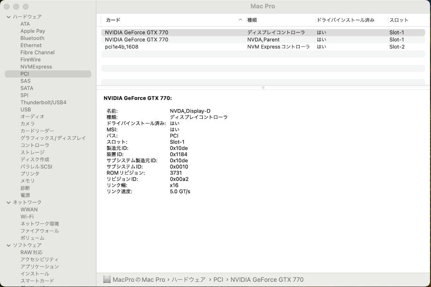The image size is (431, 287).
Task: Collapse the ソフトウェア section
Action: (x=8, y=245)
